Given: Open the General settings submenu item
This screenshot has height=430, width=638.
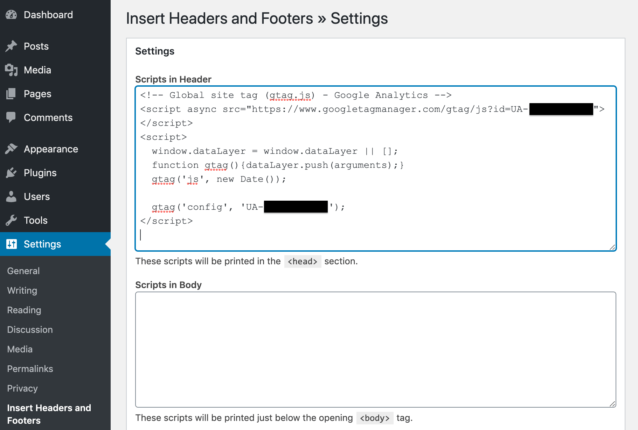Looking at the screenshot, I should (23, 271).
